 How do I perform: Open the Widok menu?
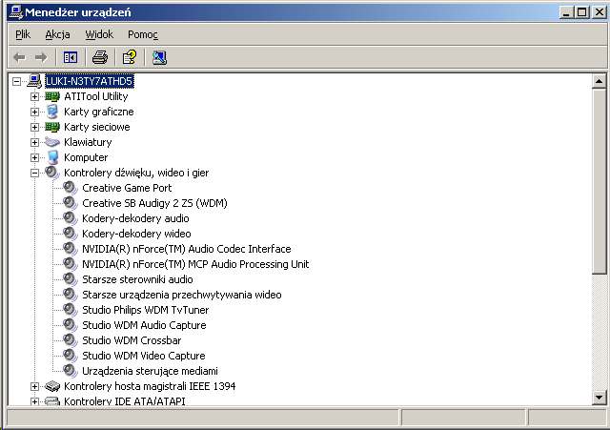[99, 34]
